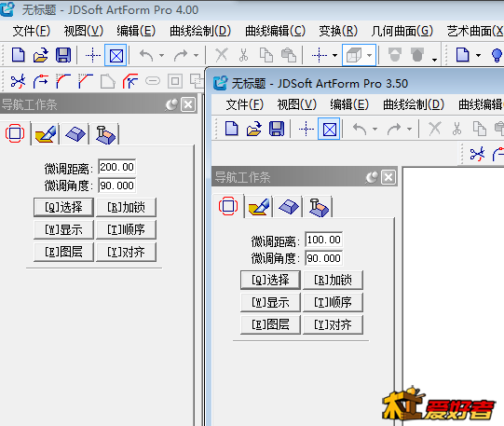Toggle crosshair cursor icon in 3.50 toolbar

tap(306, 129)
